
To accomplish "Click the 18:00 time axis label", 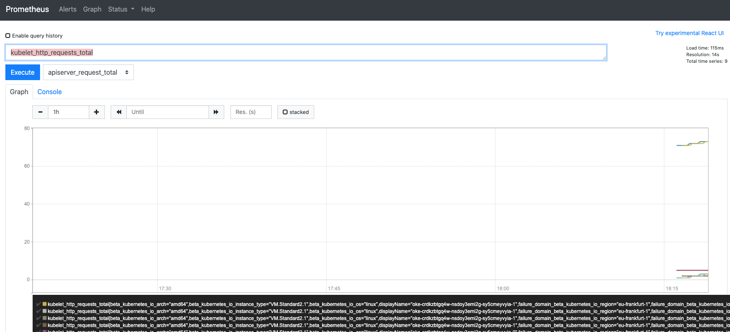I will pos(503,289).
